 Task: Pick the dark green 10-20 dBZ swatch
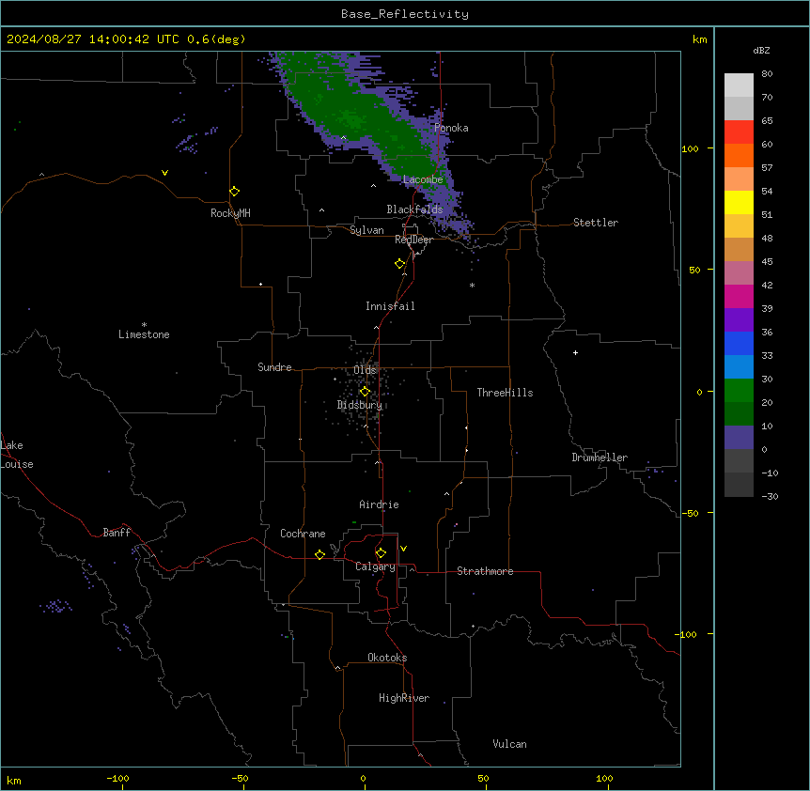pos(739,413)
